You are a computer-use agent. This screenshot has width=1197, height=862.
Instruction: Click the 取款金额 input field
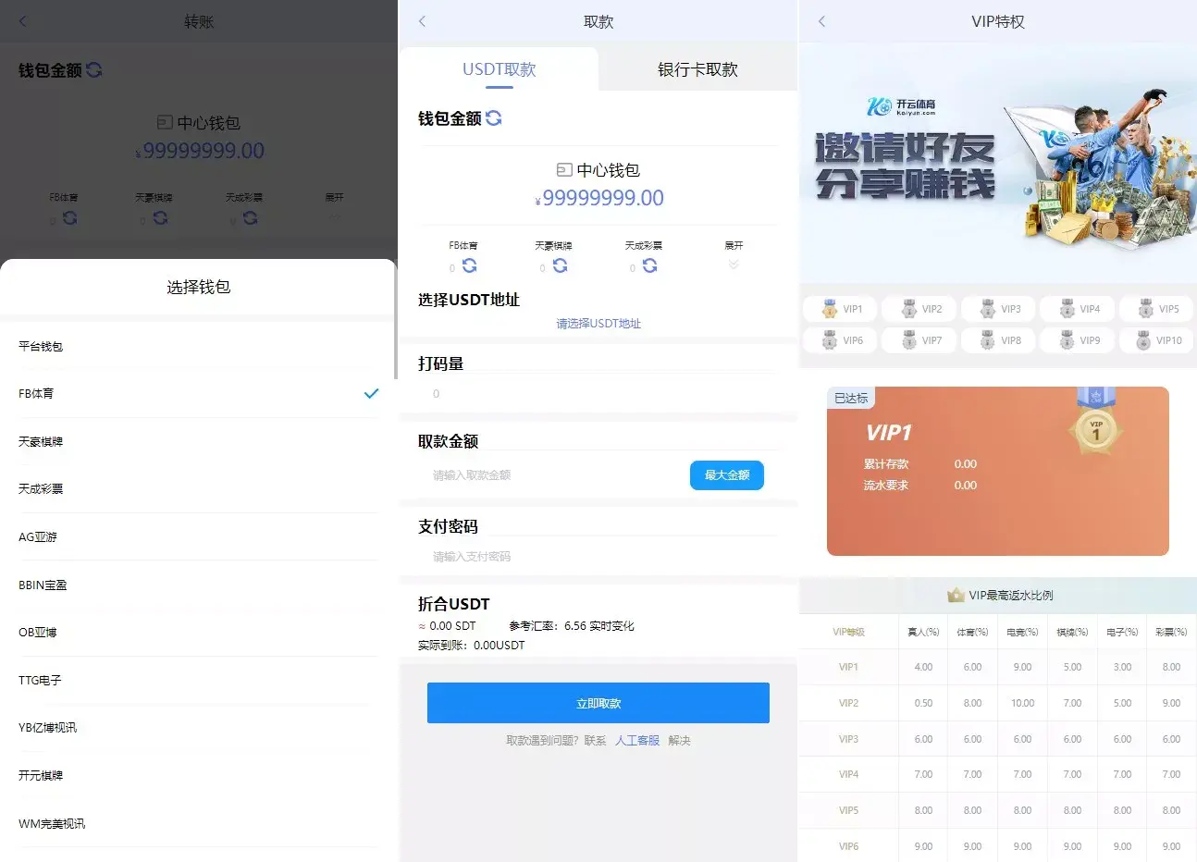555,475
